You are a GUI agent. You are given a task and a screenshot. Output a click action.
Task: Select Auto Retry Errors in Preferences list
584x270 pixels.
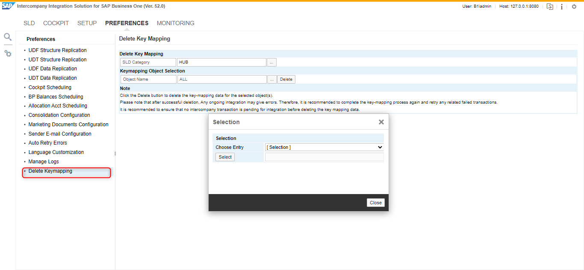[x=47, y=143]
